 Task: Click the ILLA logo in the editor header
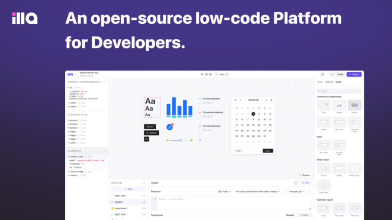point(70,74)
